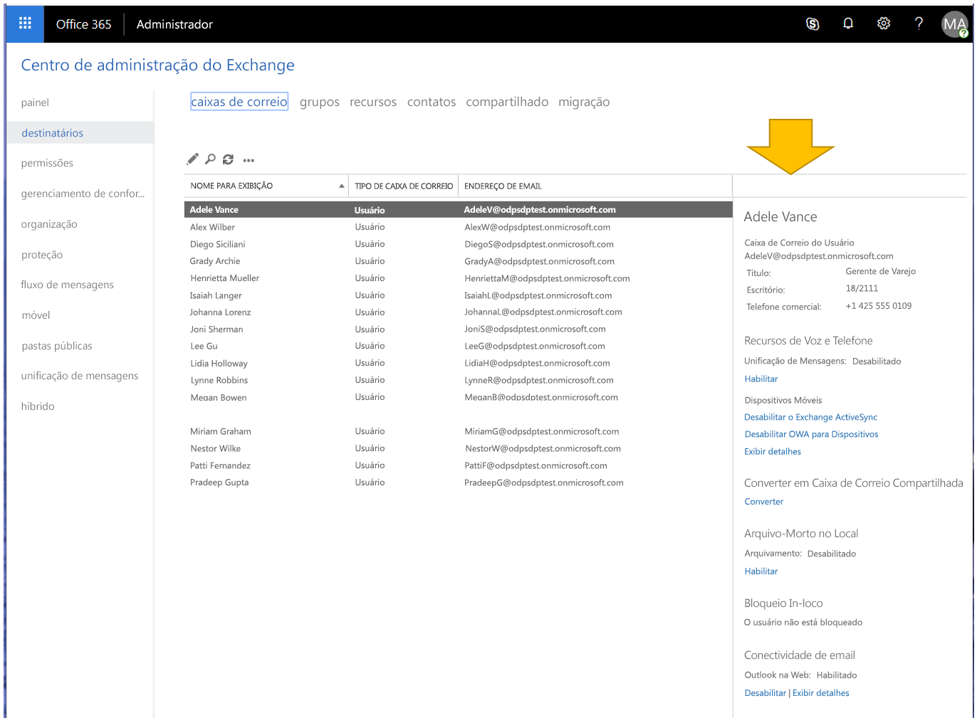Image resolution: width=977 pixels, height=723 pixels.
Task: Switch to the grupos tab
Action: point(320,102)
